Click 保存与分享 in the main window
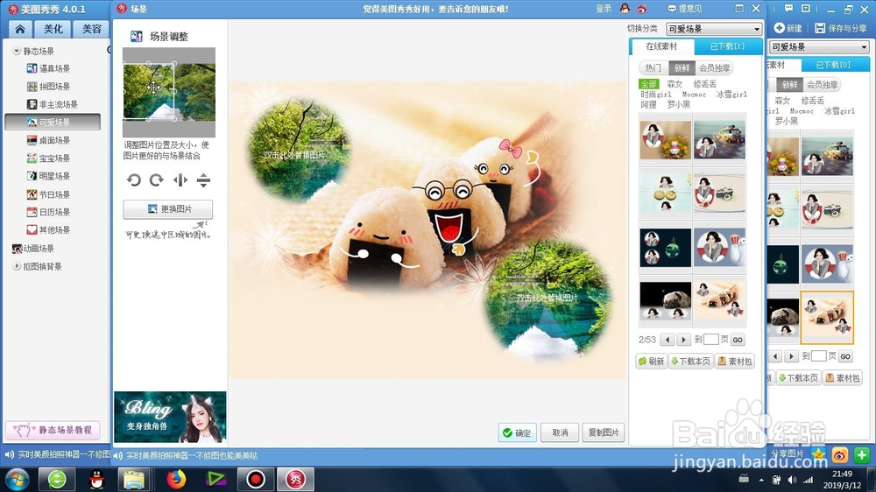 (x=841, y=28)
